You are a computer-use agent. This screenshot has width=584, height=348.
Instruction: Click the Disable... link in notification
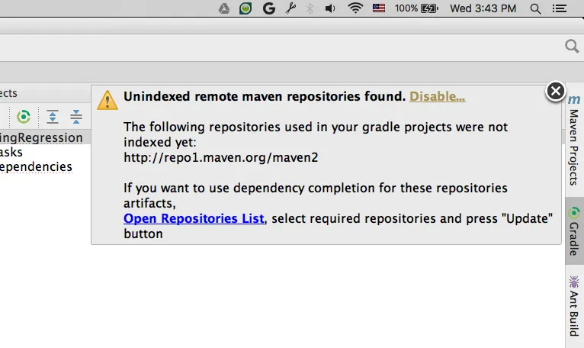(x=438, y=96)
